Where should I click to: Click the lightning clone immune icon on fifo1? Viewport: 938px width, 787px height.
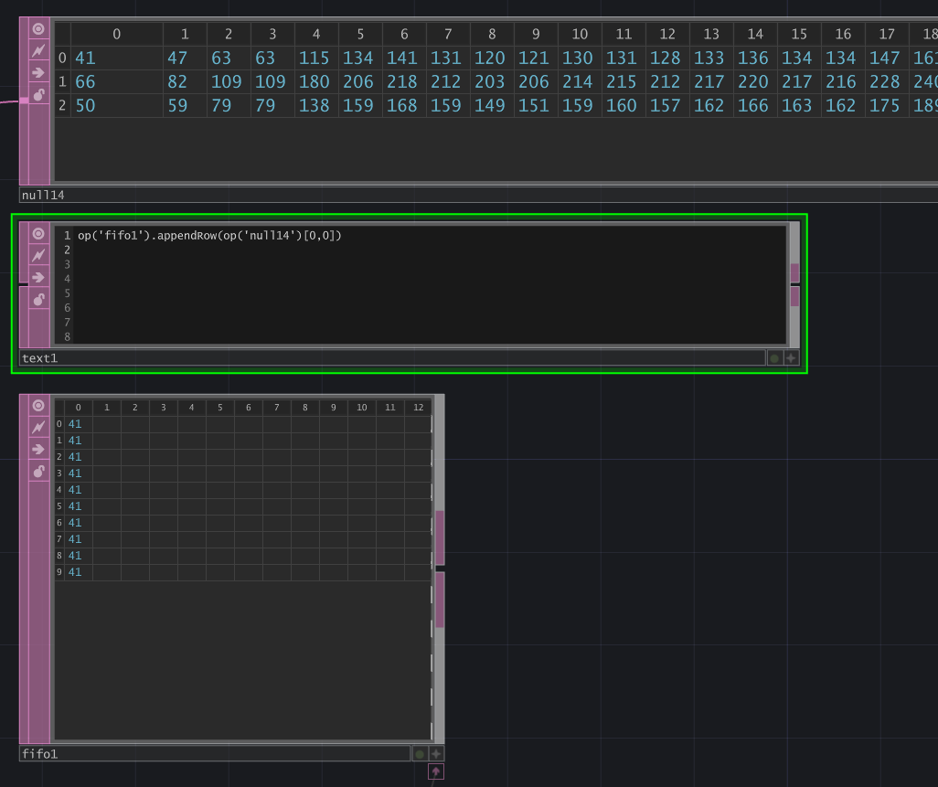pyautogui.click(x=38, y=427)
